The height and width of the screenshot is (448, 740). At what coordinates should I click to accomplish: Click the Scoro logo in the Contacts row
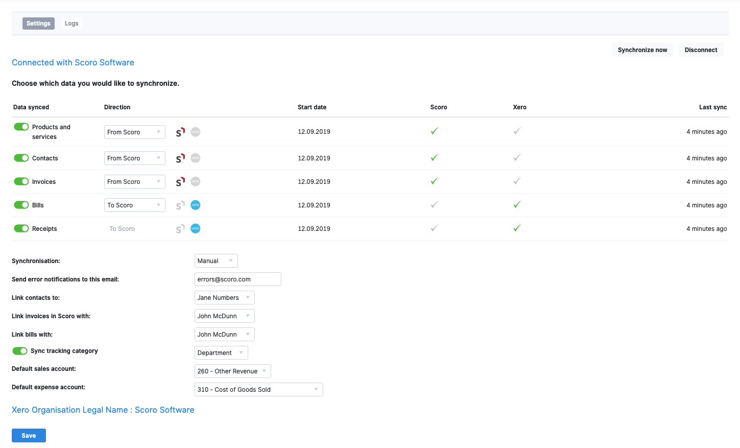coord(180,158)
